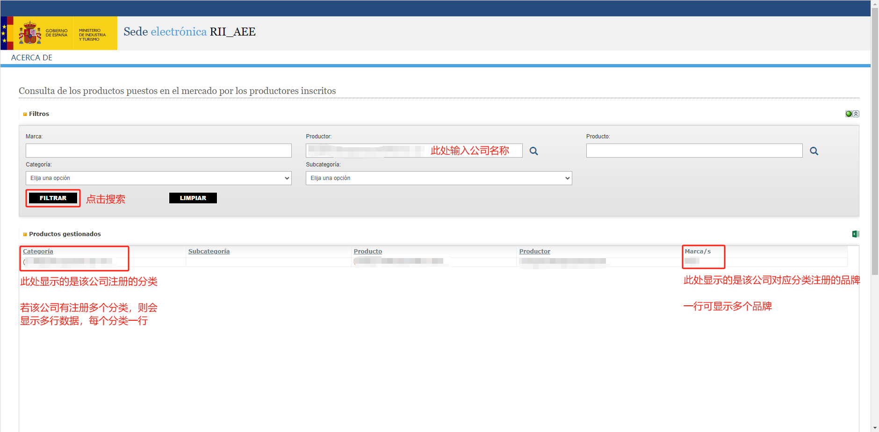Sort by the Productor column header
Image resolution: width=879 pixels, height=432 pixels.
[534, 252]
